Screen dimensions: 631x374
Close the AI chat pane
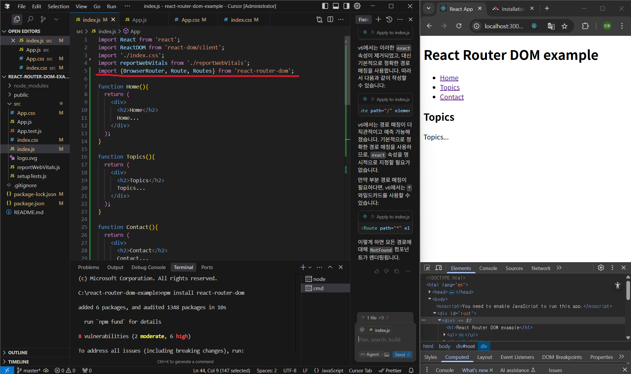click(x=411, y=19)
